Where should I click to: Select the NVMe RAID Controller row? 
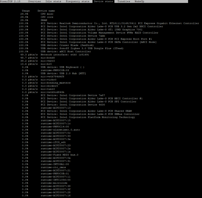coord(88,33)
